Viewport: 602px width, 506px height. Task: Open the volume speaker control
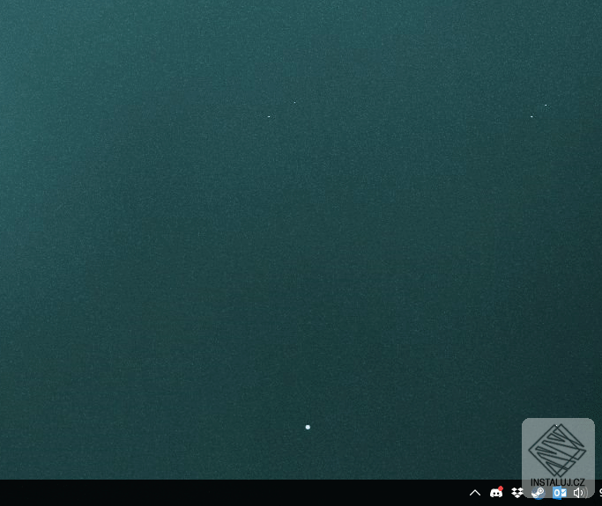click(580, 493)
